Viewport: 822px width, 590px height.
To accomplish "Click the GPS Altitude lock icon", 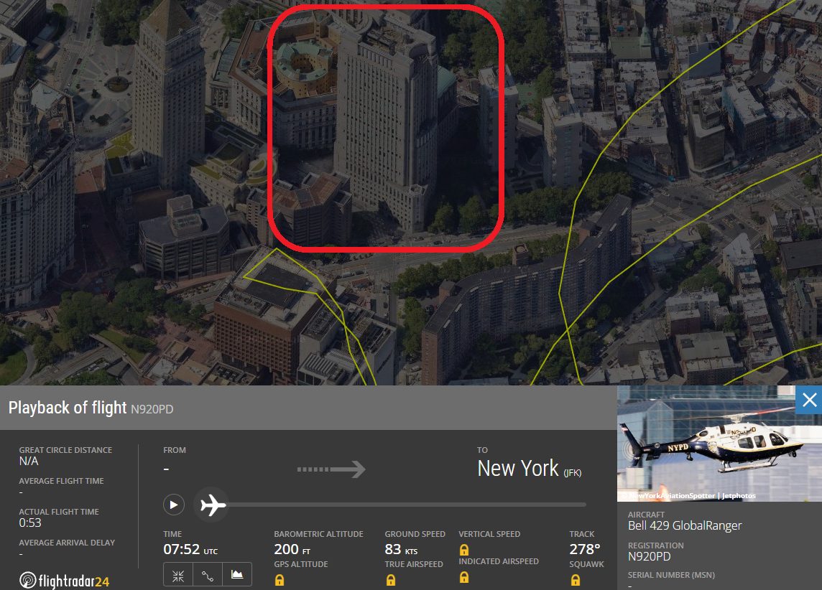I will coord(280,579).
